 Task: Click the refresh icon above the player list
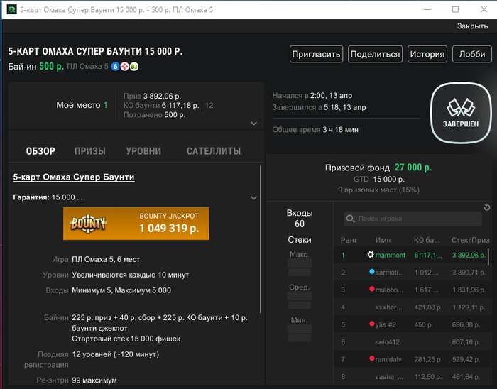click(x=486, y=207)
